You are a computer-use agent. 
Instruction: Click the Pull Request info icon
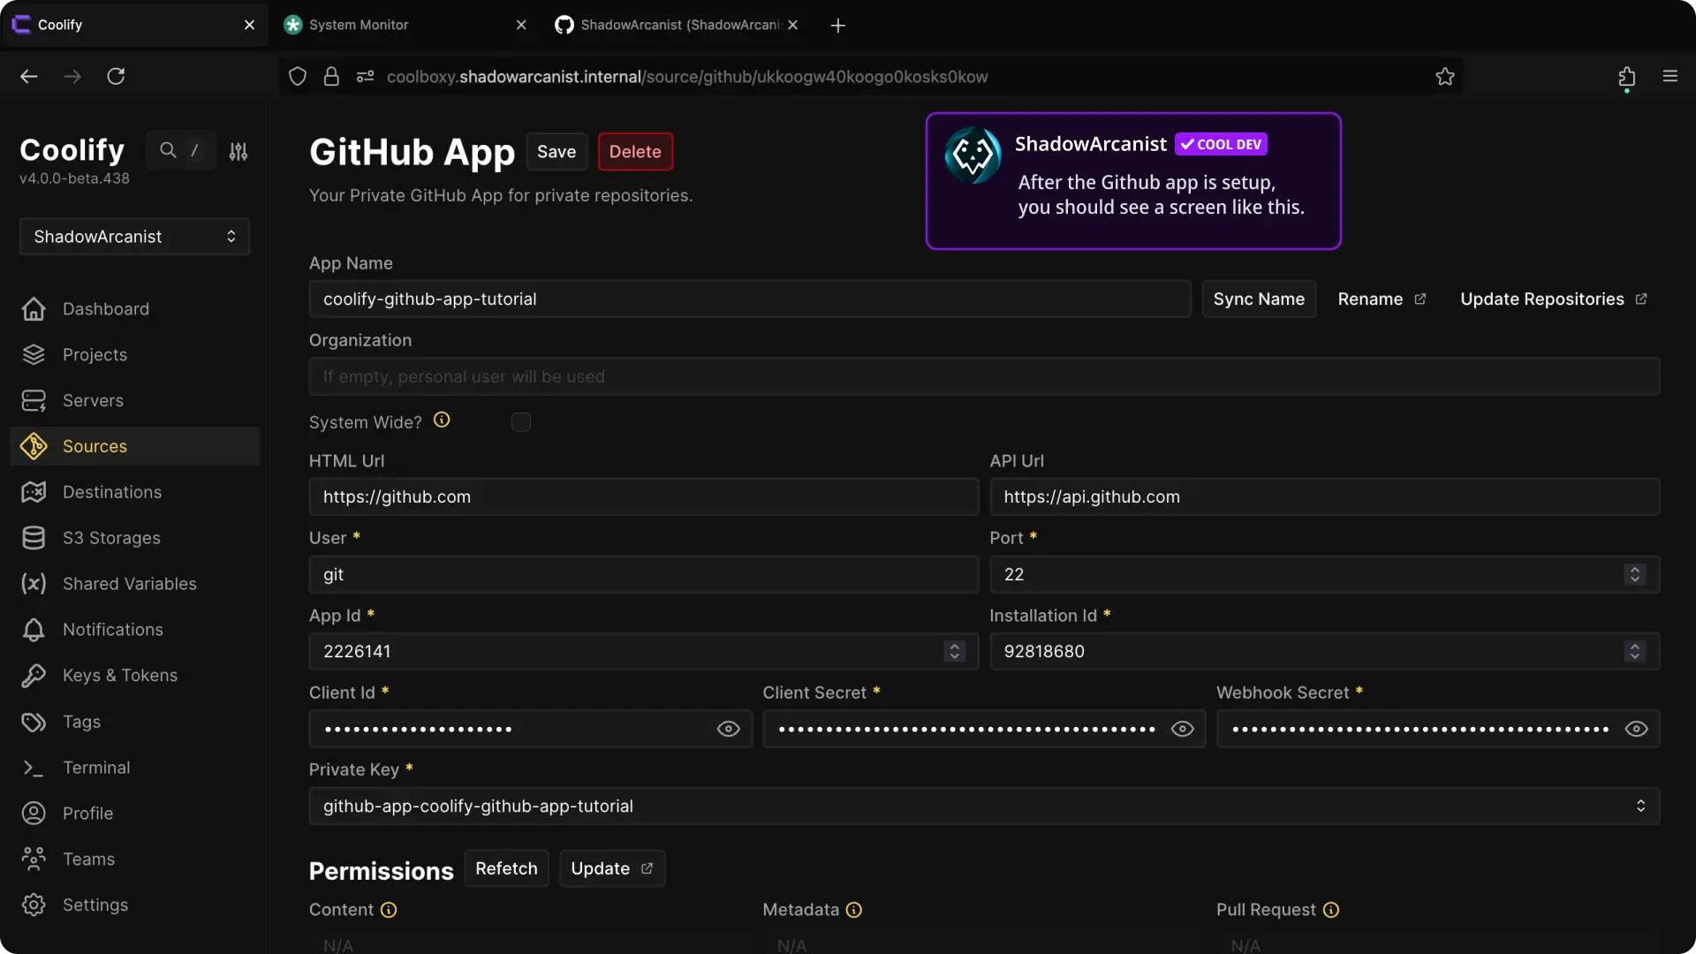pos(1331,910)
